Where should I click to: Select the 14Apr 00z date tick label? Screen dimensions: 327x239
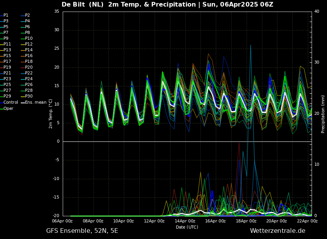[x=185, y=221]
